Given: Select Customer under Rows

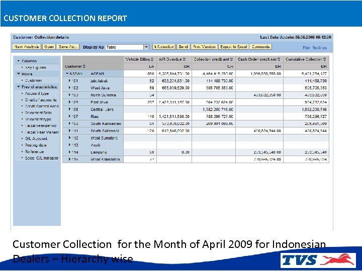Looking at the screenshot, I should click(x=34, y=80).
